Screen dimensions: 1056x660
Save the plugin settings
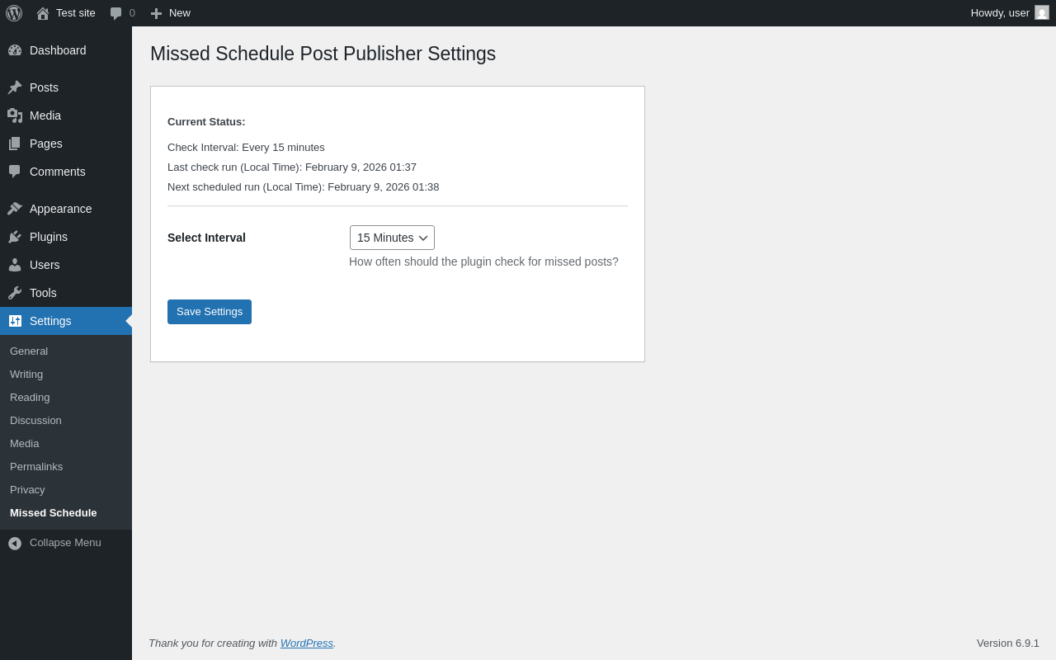210,312
